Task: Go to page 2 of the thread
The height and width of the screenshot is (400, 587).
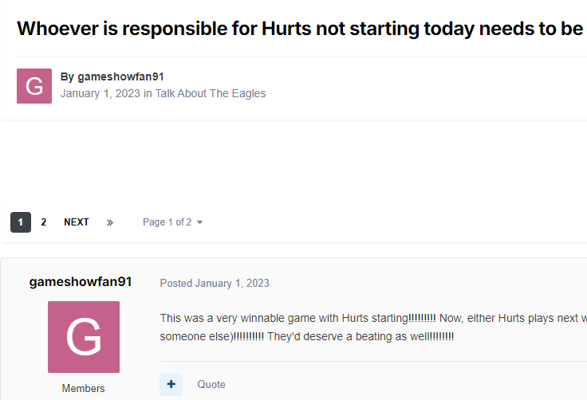Action: 44,222
